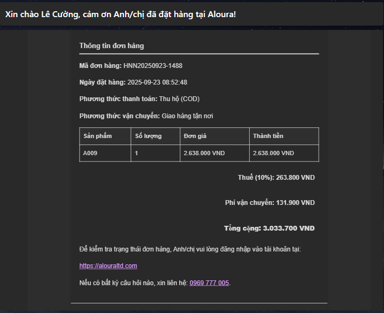The image size is (384, 313).
Task: Click the shipping method "Giao hàng tận nơi"
Action: click(187, 116)
